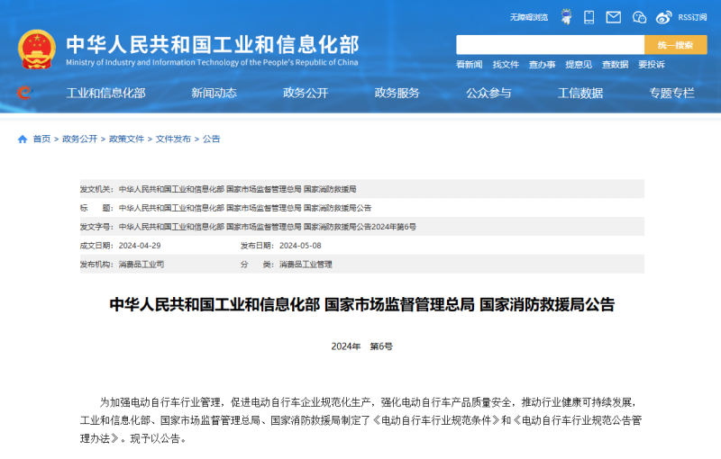The image size is (721, 459).
Task: Go to 政策文件 in breadcrumb
Action: [126, 139]
